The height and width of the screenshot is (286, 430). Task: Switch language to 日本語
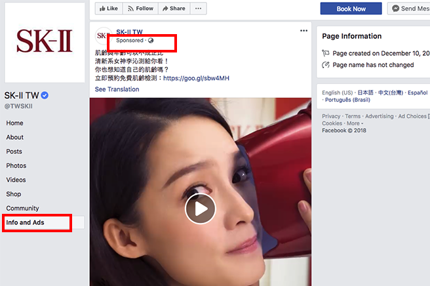[365, 92]
